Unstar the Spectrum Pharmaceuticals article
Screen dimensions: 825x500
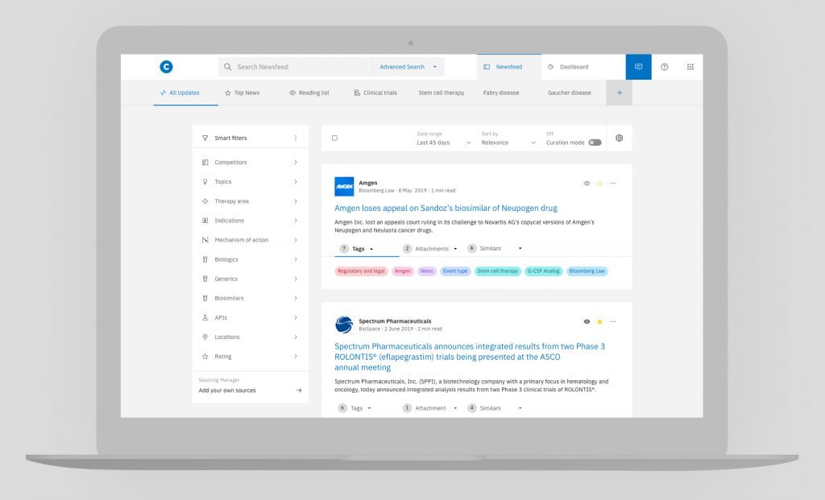tap(599, 321)
